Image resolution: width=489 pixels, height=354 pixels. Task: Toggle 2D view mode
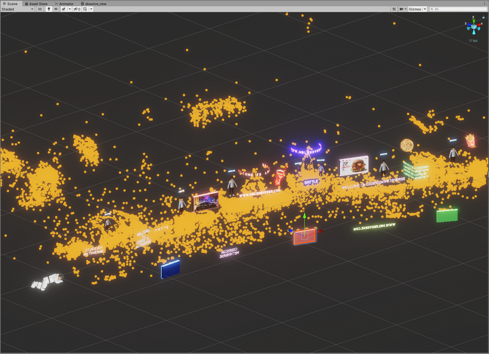point(40,9)
